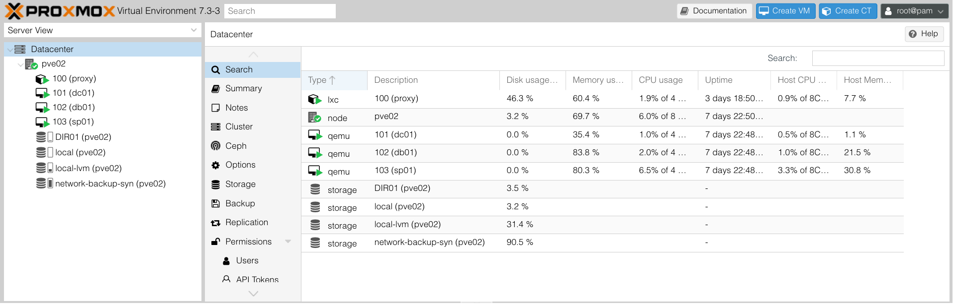Open the Storage menu item
955x304 pixels.
click(x=253, y=184)
